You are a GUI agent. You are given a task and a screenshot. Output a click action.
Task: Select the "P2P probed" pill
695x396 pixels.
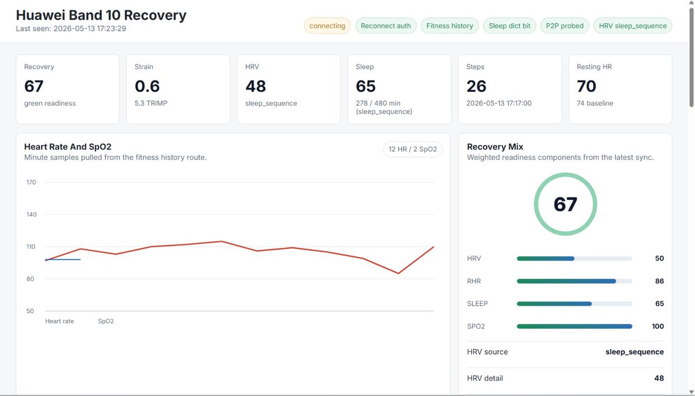click(565, 25)
